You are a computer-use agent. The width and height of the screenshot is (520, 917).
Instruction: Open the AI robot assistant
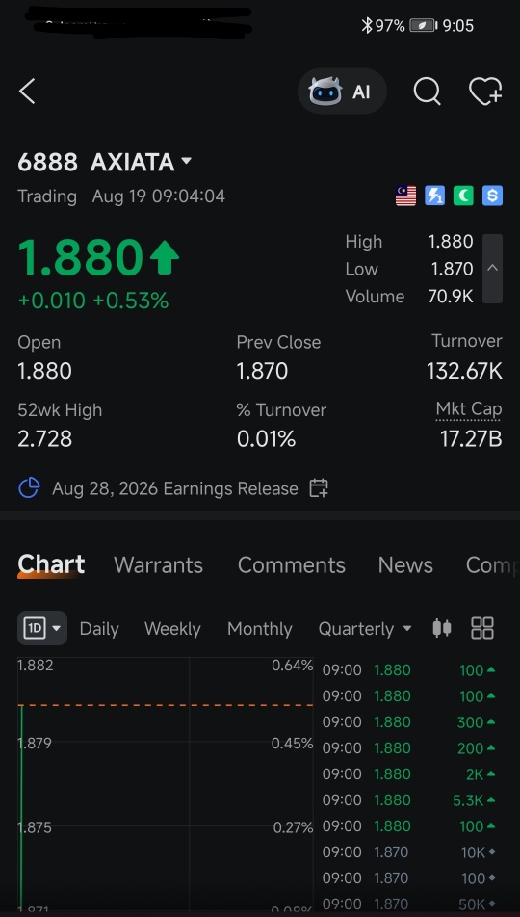click(x=342, y=92)
